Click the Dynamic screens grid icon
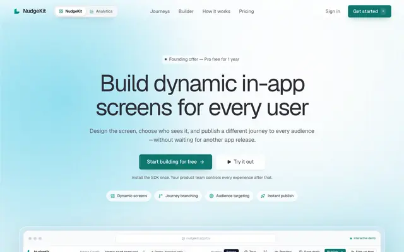This screenshot has height=252, width=404. coord(112,196)
